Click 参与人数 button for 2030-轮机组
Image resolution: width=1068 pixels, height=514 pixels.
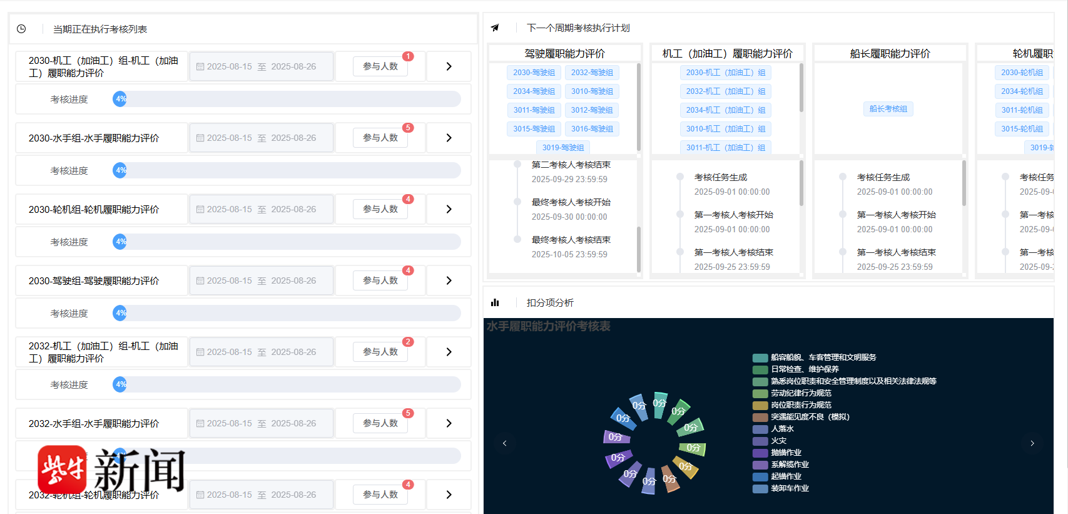point(380,209)
